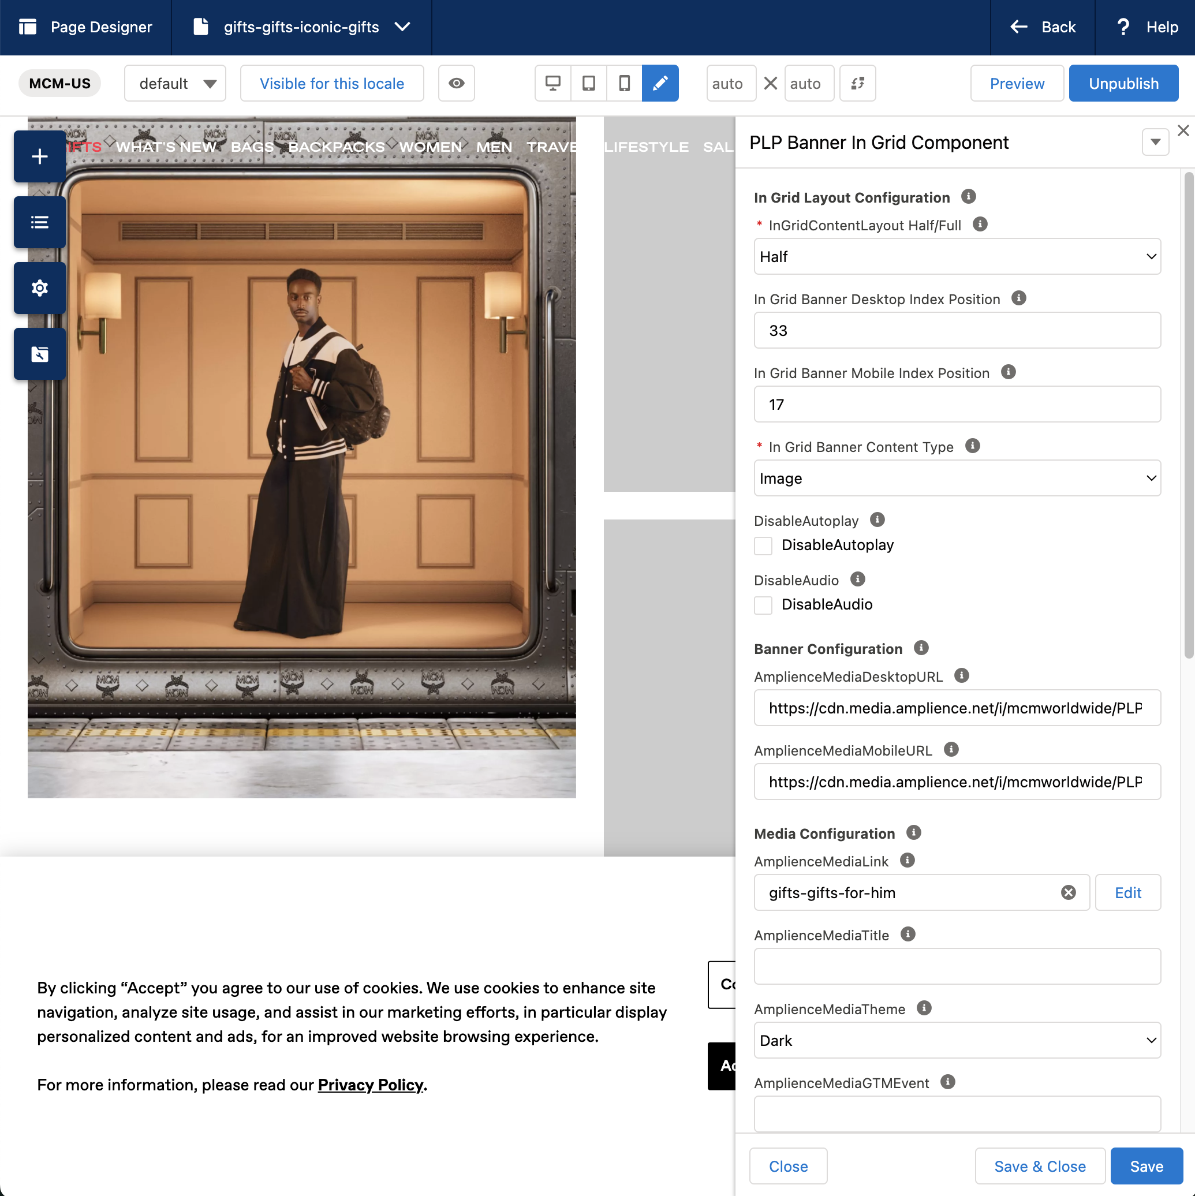Clear the AmplienceMediaLink gifts-gifts-for-him value

(x=1068, y=892)
